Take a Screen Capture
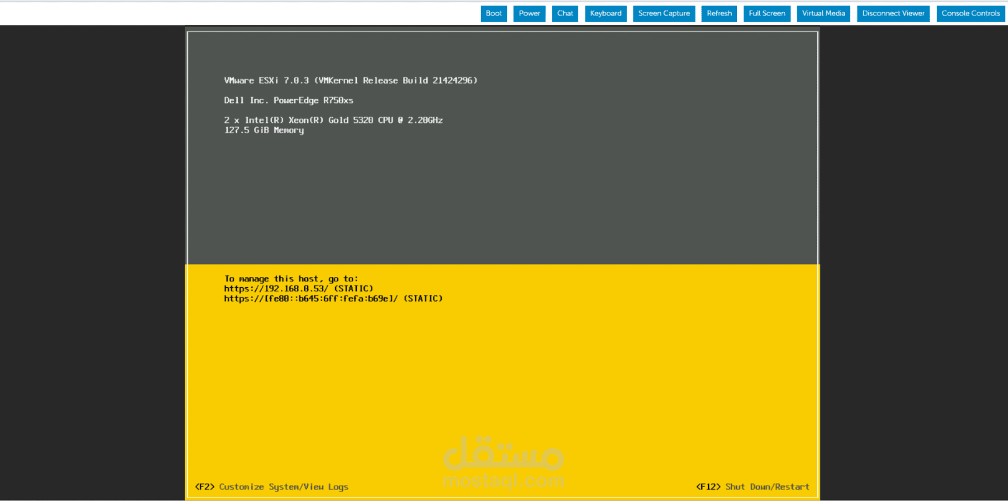The width and height of the screenshot is (1008, 501). 664,13
